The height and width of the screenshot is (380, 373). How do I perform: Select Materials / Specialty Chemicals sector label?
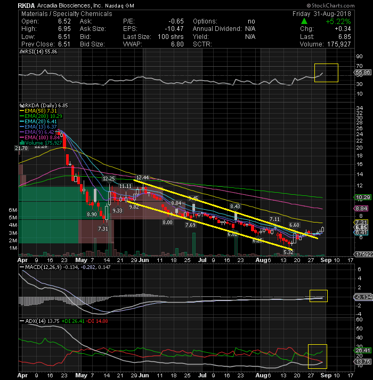pos(67,14)
